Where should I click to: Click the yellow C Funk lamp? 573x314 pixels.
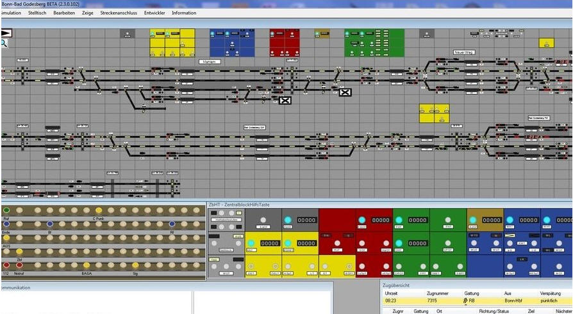98,210
